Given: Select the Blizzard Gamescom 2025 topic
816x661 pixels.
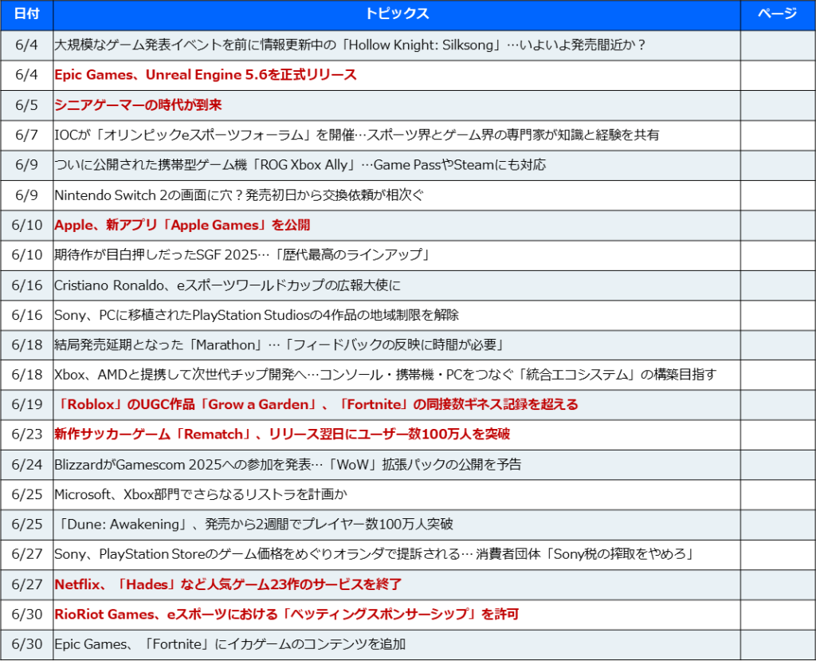Looking at the screenshot, I should [288, 465].
